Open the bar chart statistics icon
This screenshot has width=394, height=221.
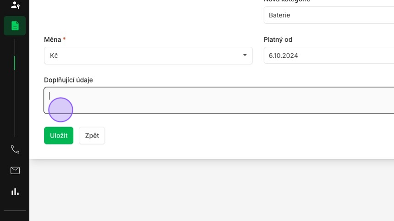click(15, 192)
